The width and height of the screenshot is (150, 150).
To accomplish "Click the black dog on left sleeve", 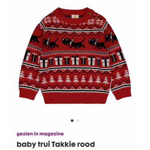I will (35, 38).
